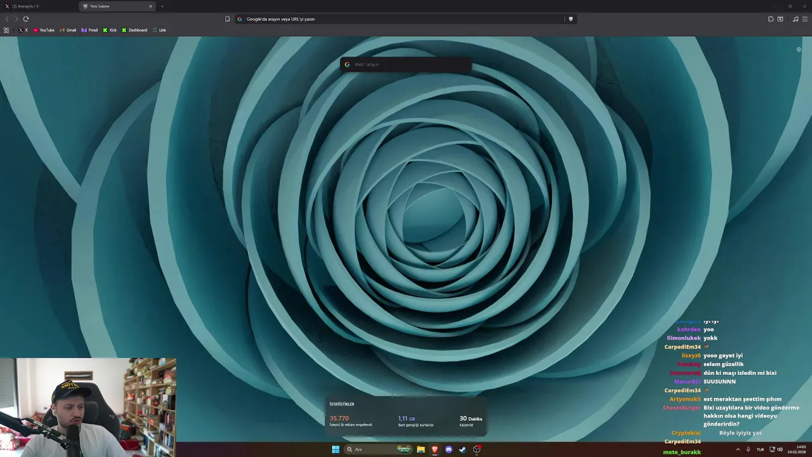
Task: Open the Pmail bookmark
Action: pos(89,30)
